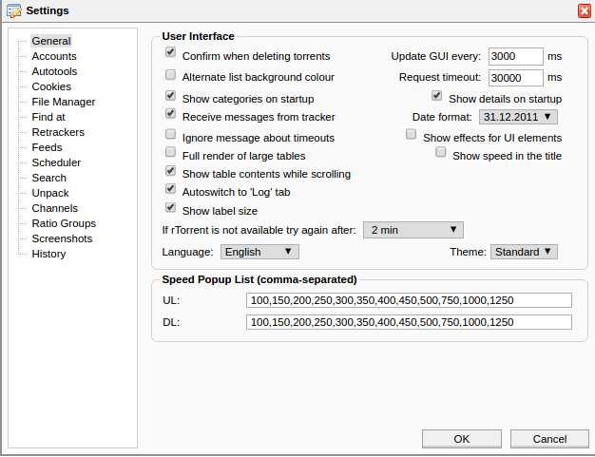Enable Show effects for UI elements
595x457 pixels.
[x=411, y=134]
